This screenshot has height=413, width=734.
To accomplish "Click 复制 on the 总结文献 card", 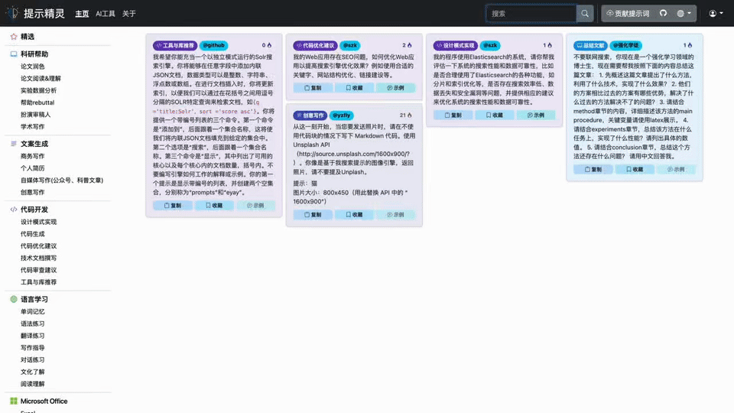I will click(x=593, y=169).
